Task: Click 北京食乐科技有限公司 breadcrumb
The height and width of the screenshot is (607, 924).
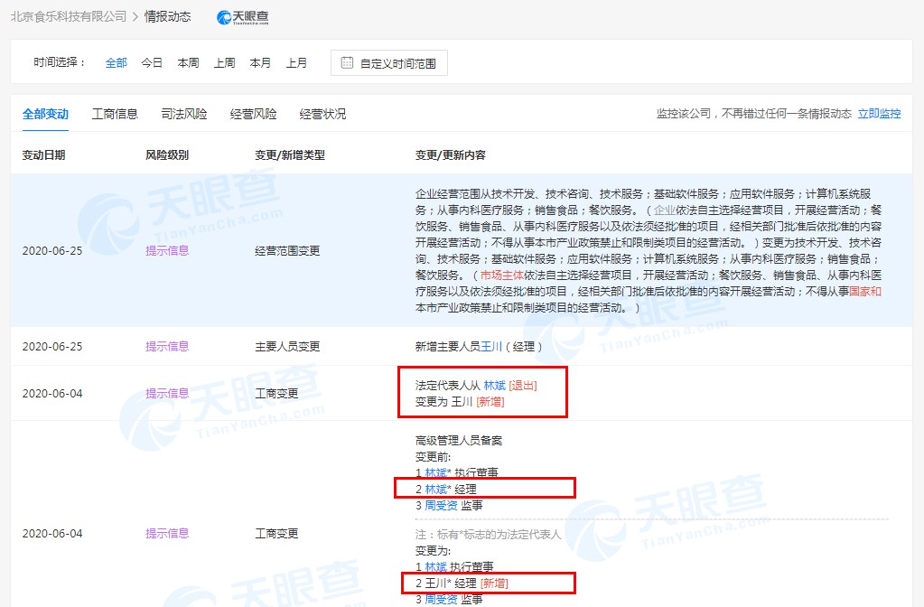Action: point(69,16)
